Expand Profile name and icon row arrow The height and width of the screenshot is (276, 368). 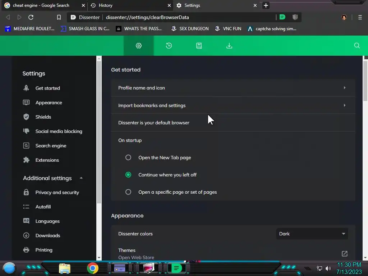pos(345,88)
